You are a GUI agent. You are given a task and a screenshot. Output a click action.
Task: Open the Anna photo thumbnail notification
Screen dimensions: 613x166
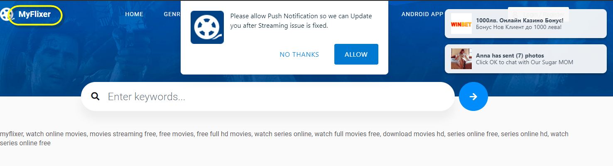pyautogui.click(x=461, y=59)
